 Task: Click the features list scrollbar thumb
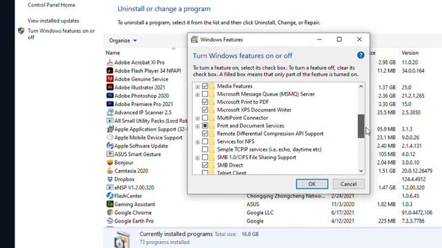(361, 126)
